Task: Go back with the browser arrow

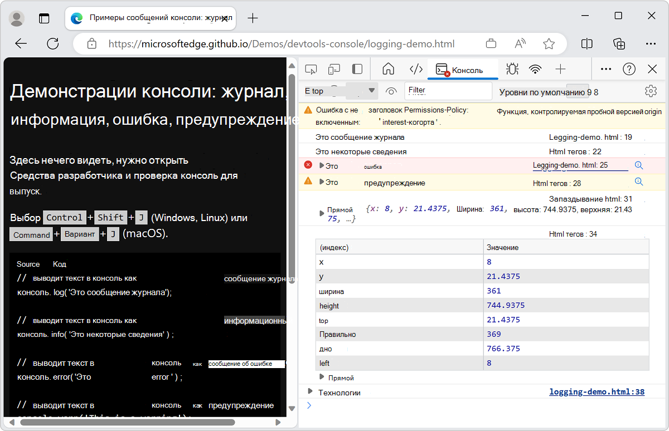Action: [x=21, y=43]
